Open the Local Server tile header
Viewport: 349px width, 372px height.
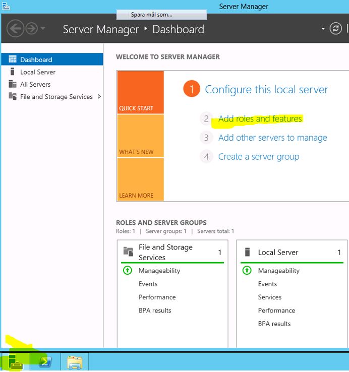278,253
